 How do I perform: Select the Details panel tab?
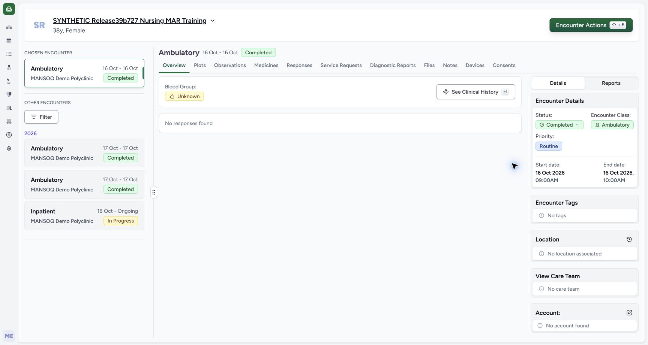click(558, 83)
